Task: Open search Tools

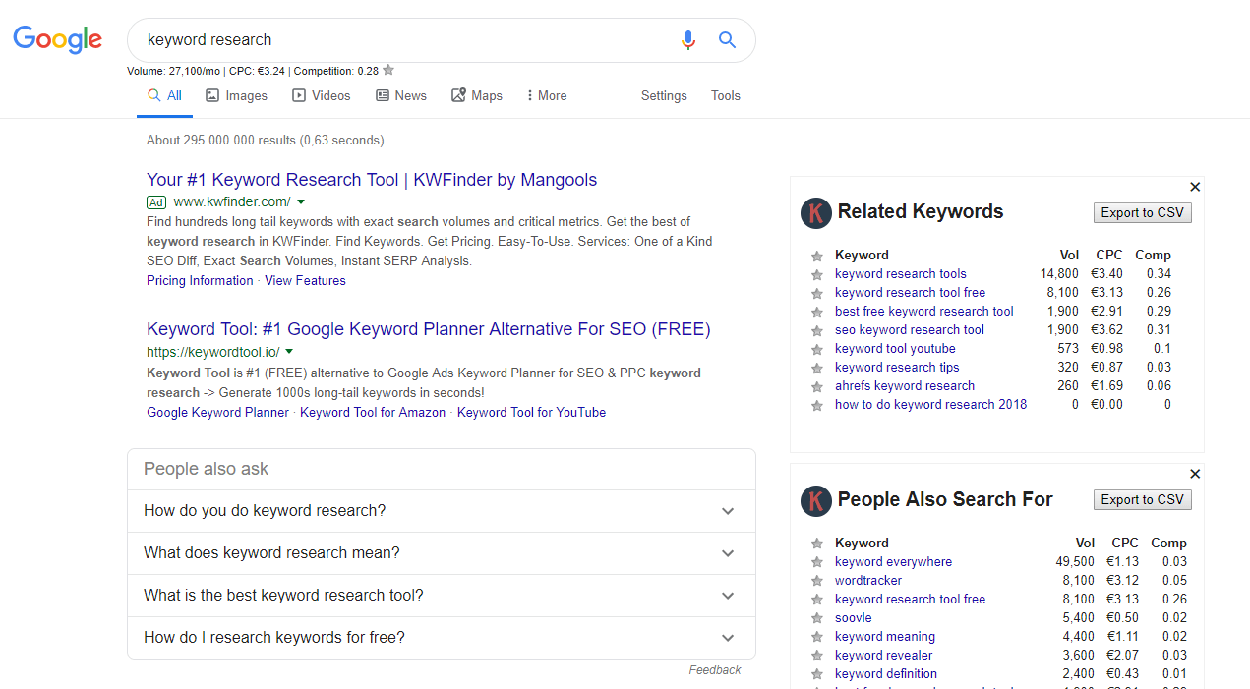Action: [726, 96]
